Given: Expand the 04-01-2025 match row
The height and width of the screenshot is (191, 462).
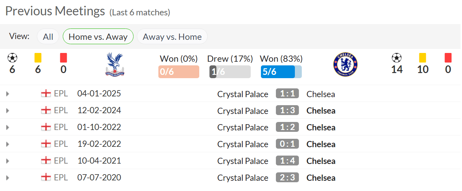Looking at the screenshot, I should [x=8, y=94].
